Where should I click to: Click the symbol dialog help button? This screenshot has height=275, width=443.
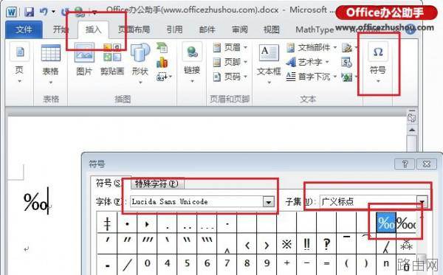tap(405, 164)
